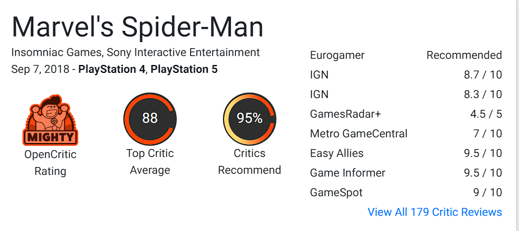This screenshot has height=231, width=519.
Task: Click the Top Critic Average caption
Action: click(x=150, y=161)
